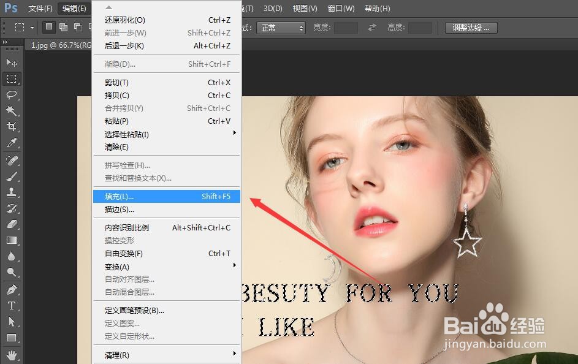Choose 内容识别比例 menu entry

coord(167,228)
